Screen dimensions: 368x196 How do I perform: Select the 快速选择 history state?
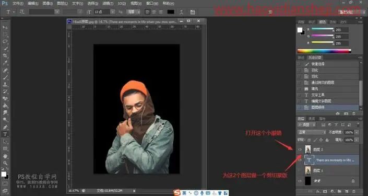point(328,64)
